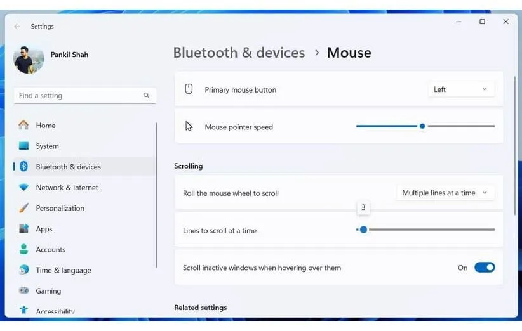Open the Primary mouse button dropdown
522x331 pixels.
(460, 89)
